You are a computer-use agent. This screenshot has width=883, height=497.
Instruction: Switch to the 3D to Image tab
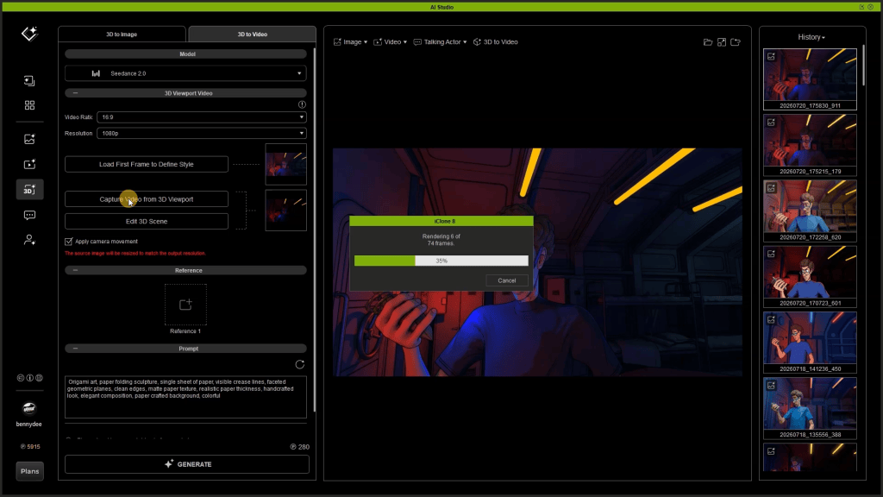[x=122, y=35]
